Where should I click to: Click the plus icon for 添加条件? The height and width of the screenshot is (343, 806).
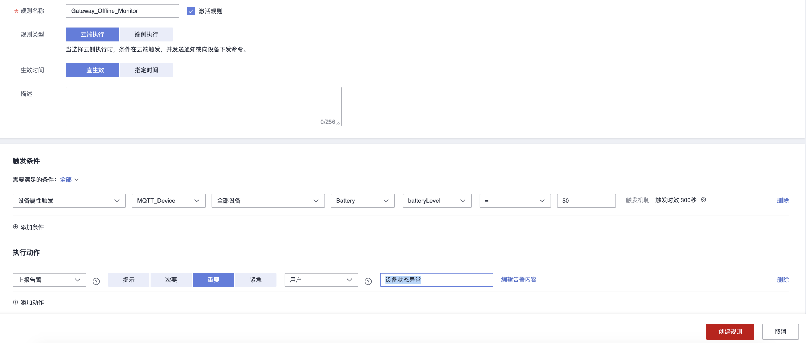pos(15,227)
